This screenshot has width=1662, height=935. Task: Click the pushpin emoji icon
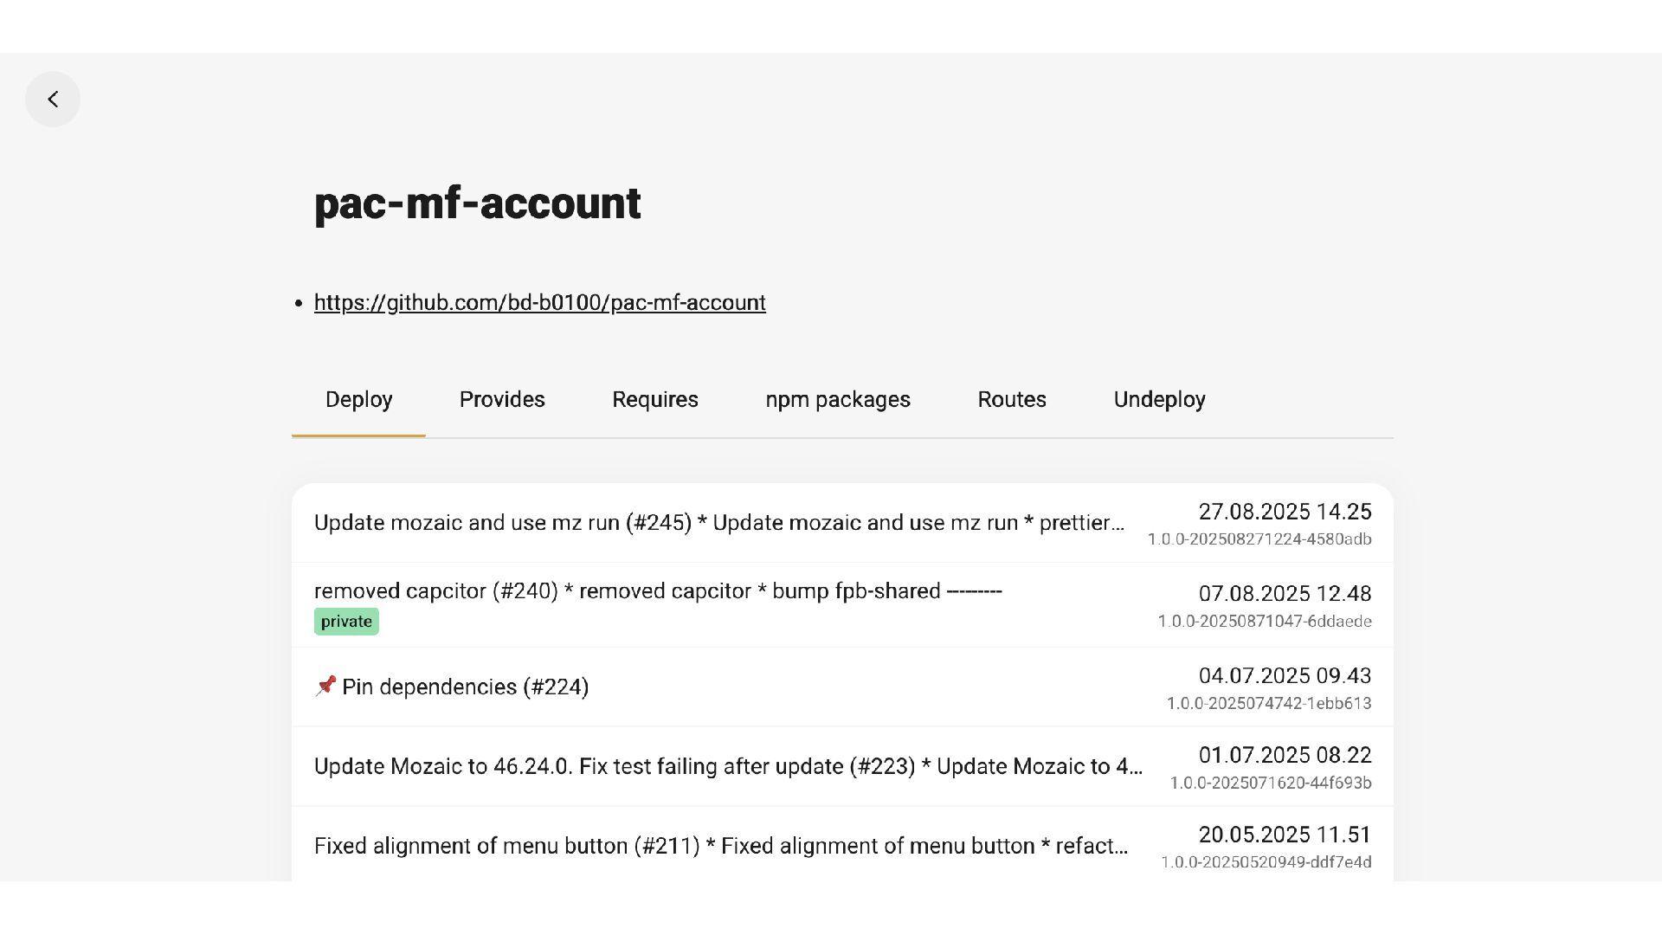325,687
